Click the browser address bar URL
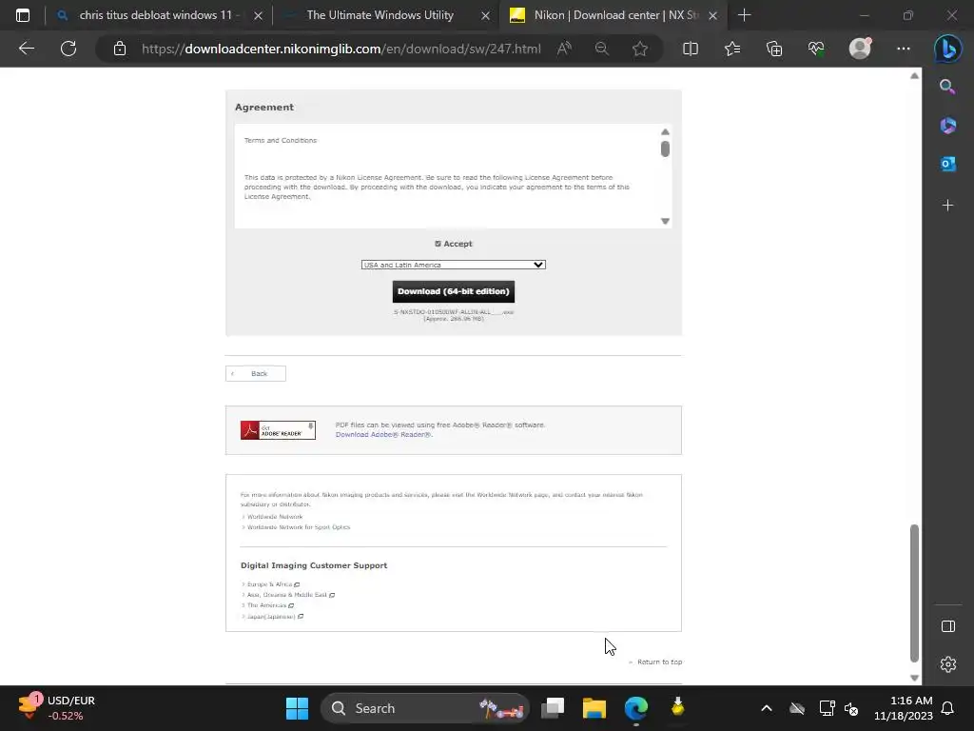 click(x=341, y=49)
